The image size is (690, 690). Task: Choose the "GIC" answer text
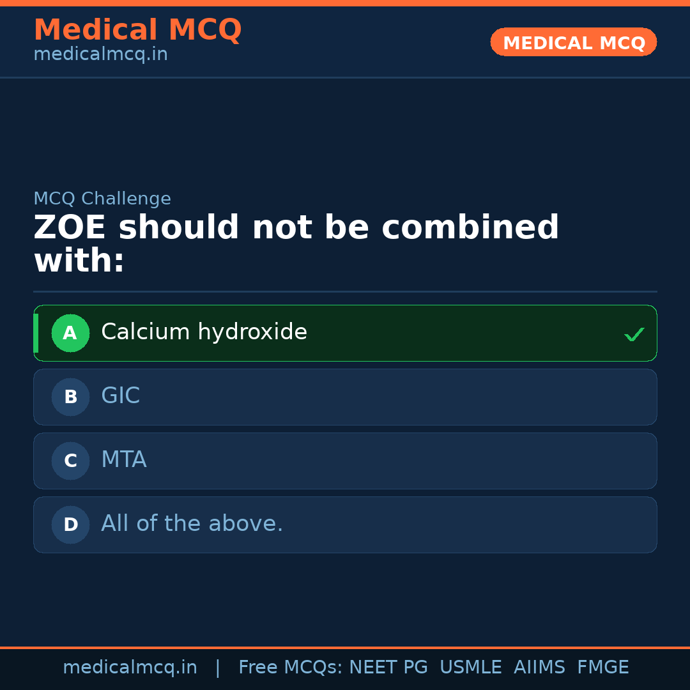[120, 396]
